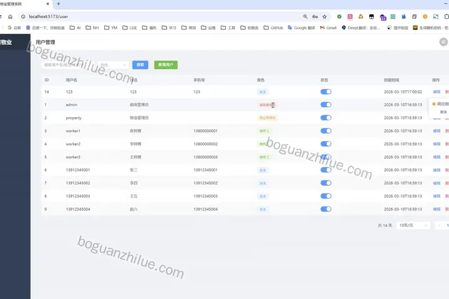Open the 百度一下 bookmark
This screenshot has height=299, width=449.
(x=46, y=28)
